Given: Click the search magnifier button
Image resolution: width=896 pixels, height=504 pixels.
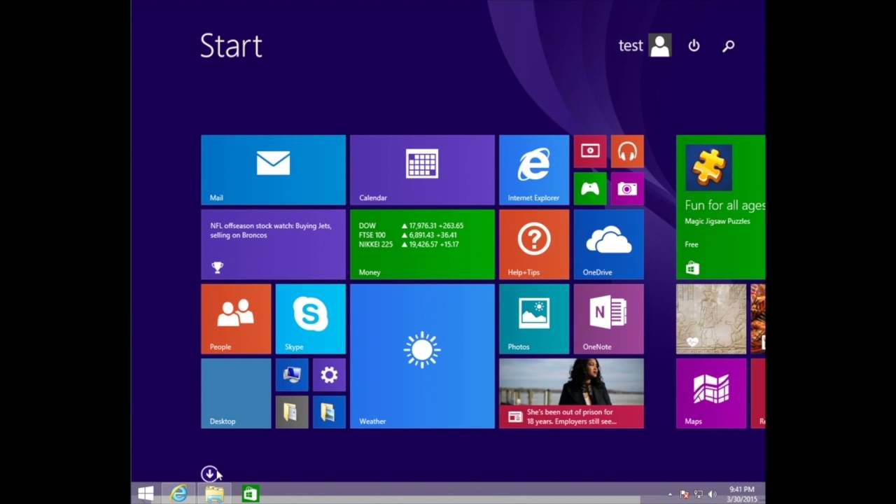Looking at the screenshot, I should [x=729, y=45].
